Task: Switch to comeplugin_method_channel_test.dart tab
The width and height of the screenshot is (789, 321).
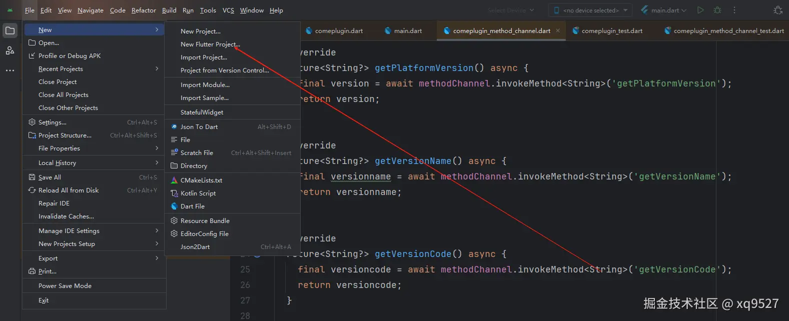Action: pyautogui.click(x=723, y=30)
